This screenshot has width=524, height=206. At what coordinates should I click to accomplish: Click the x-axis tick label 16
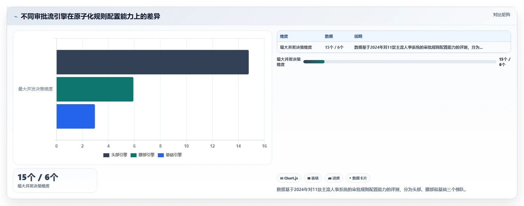pos(264,146)
